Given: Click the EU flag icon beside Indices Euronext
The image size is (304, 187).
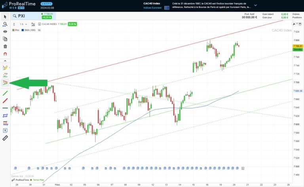Looking at the screenshot, I should (x=167, y=8).
